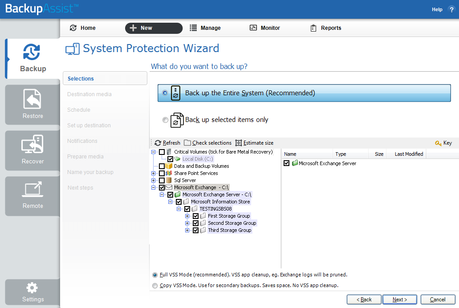Viewport: 459px width, 308px height.
Task: Expand the Share Point Services node
Action: 153,173
